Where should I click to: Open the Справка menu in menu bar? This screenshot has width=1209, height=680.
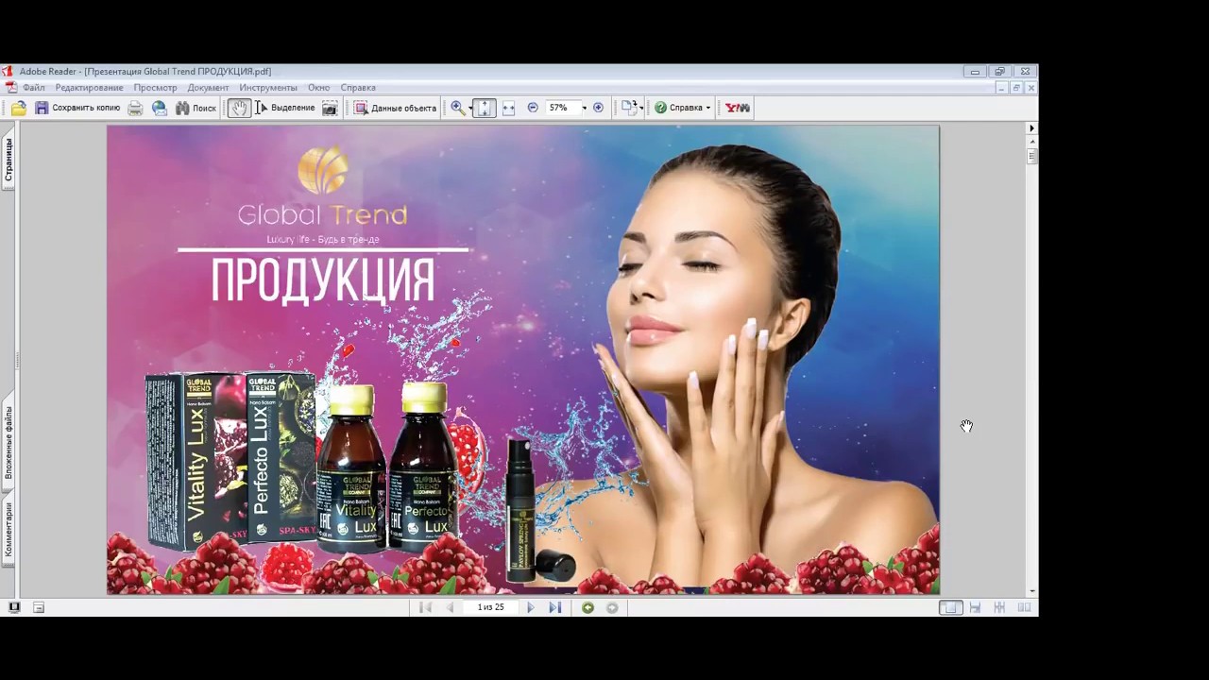[358, 88]
